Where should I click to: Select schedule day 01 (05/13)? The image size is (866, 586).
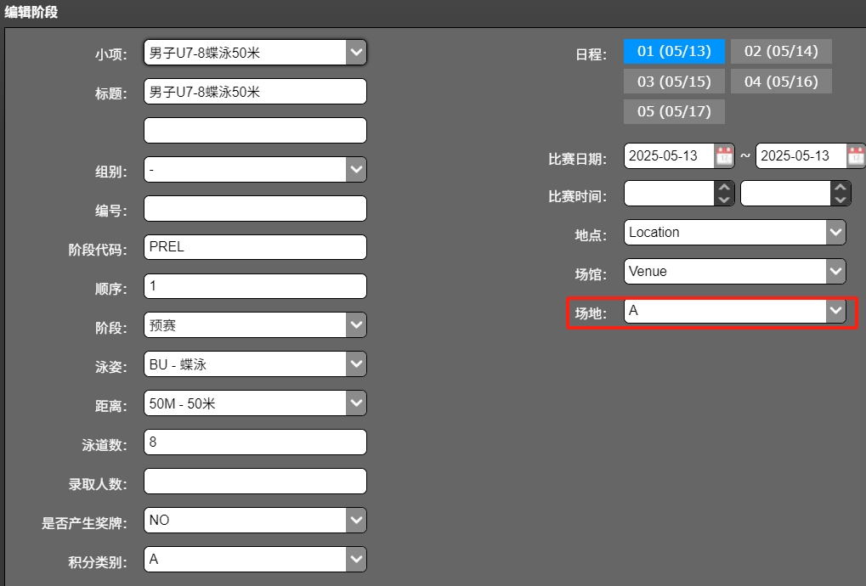coord(674,51)
